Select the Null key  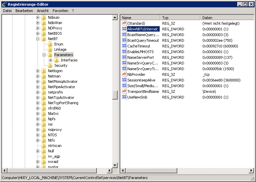coord(51,151)
